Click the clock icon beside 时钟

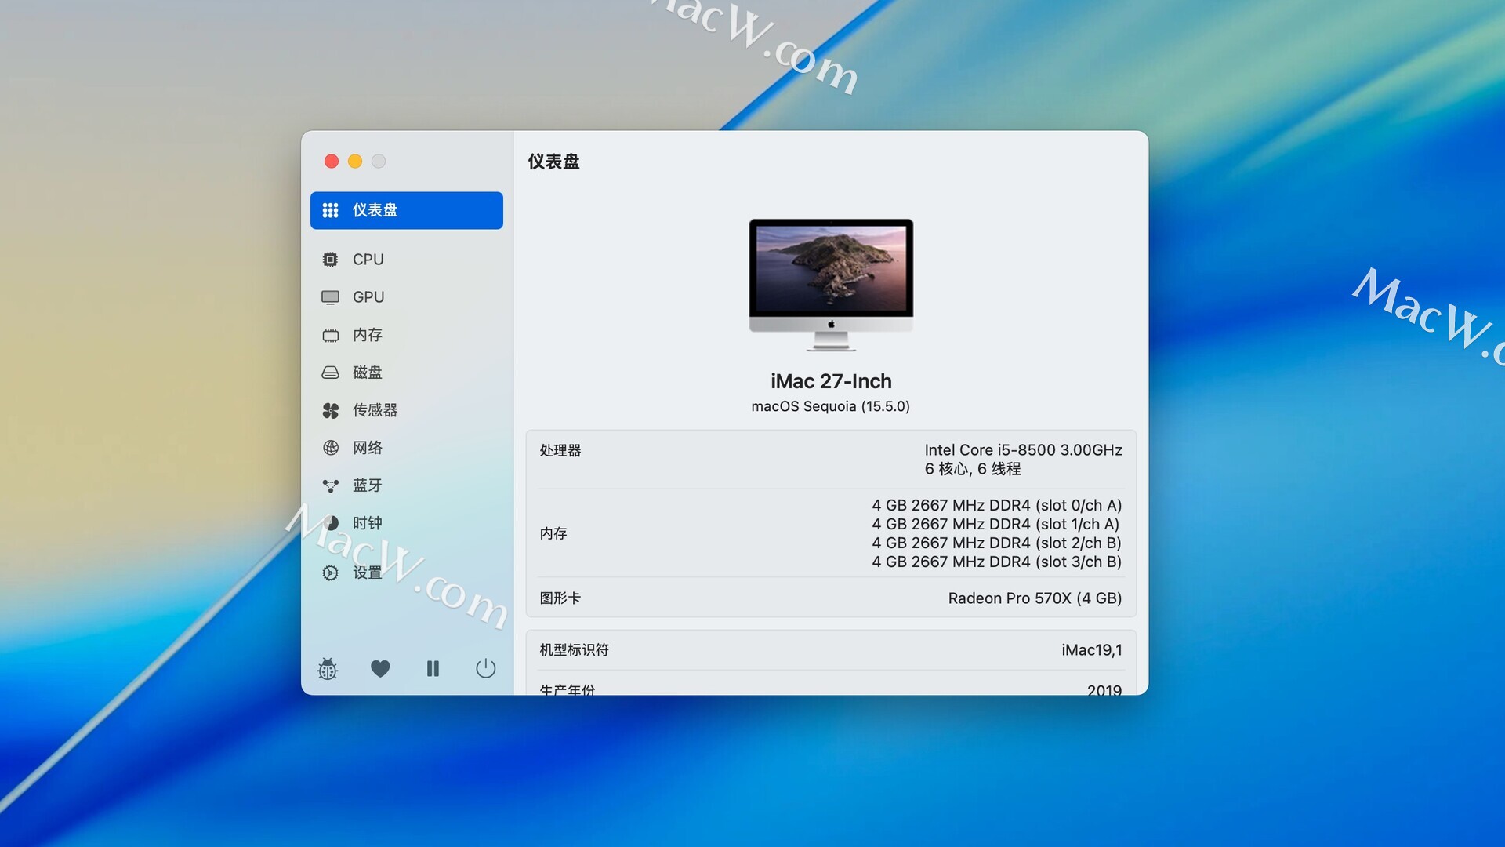331,523
